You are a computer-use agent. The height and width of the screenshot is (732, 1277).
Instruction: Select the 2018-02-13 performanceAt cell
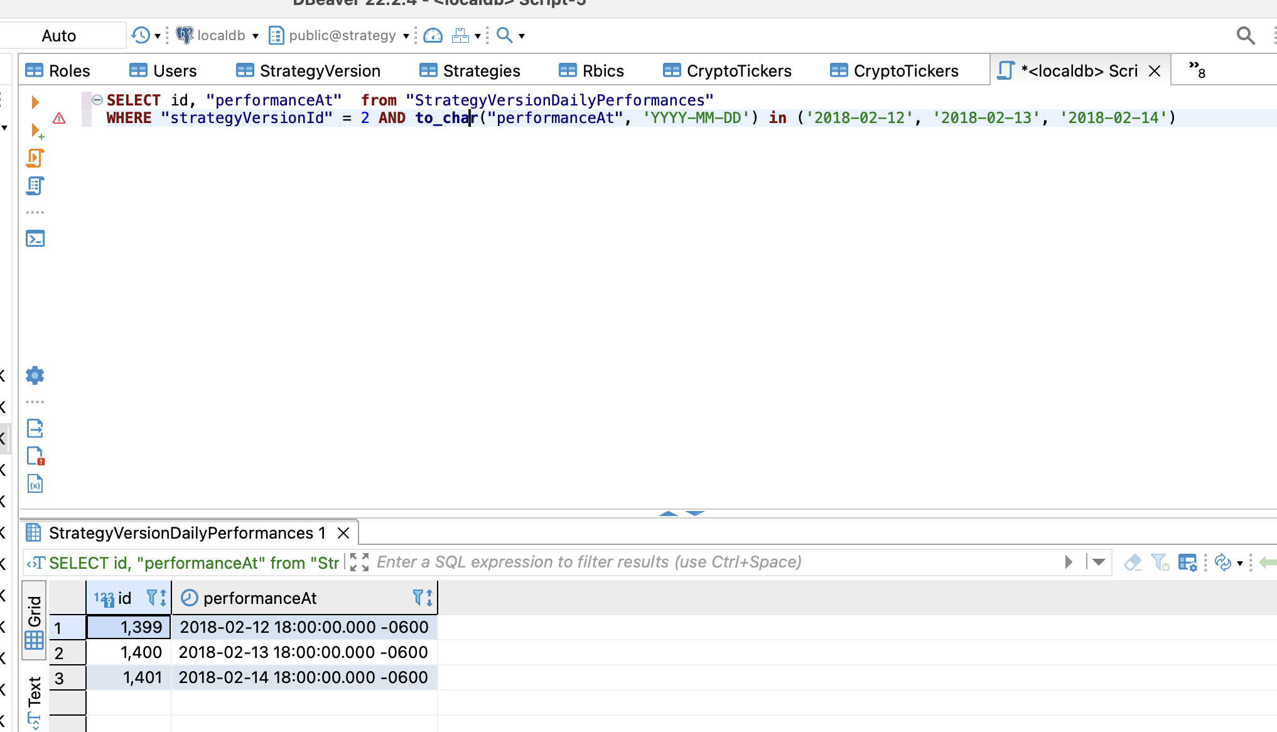click(304, 652)
